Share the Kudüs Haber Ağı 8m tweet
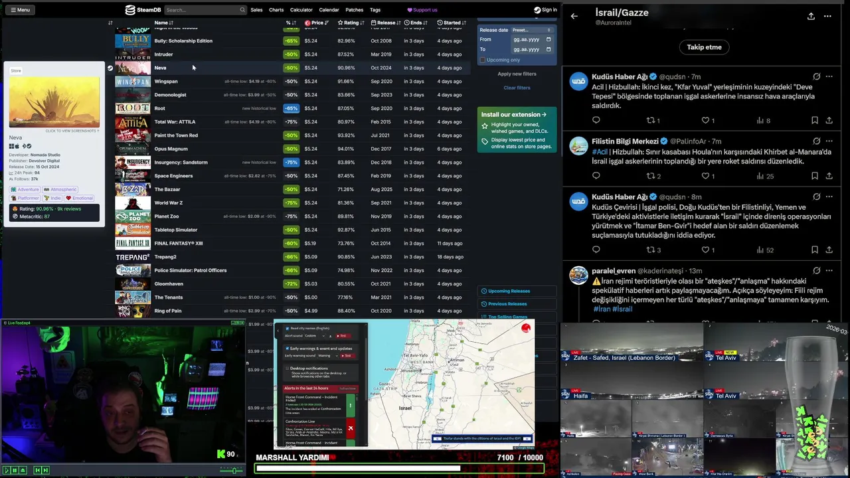This screenshot has width=850, height=478. click(x=829, y=250)
